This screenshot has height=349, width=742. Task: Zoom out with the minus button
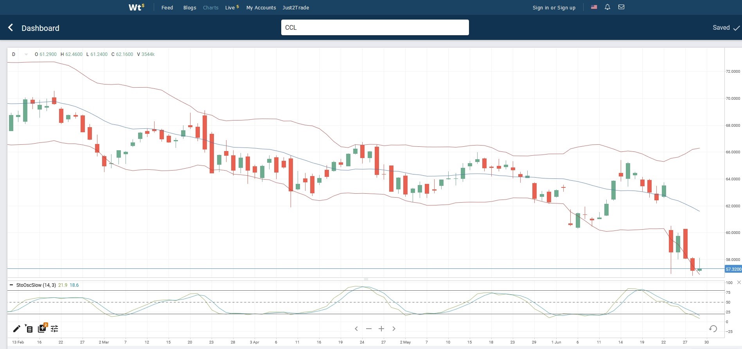369,329
